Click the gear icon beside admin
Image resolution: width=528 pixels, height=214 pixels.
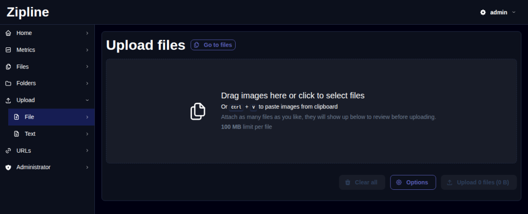point(483,12)
